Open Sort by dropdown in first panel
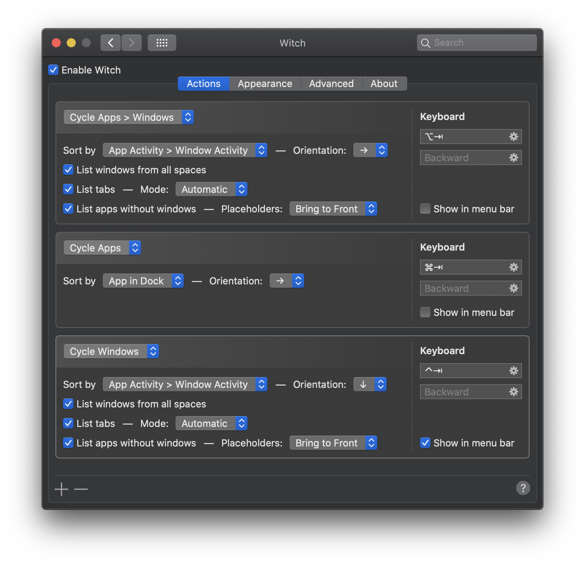Screen dimensions: 585x565 (x=185, y=150)
